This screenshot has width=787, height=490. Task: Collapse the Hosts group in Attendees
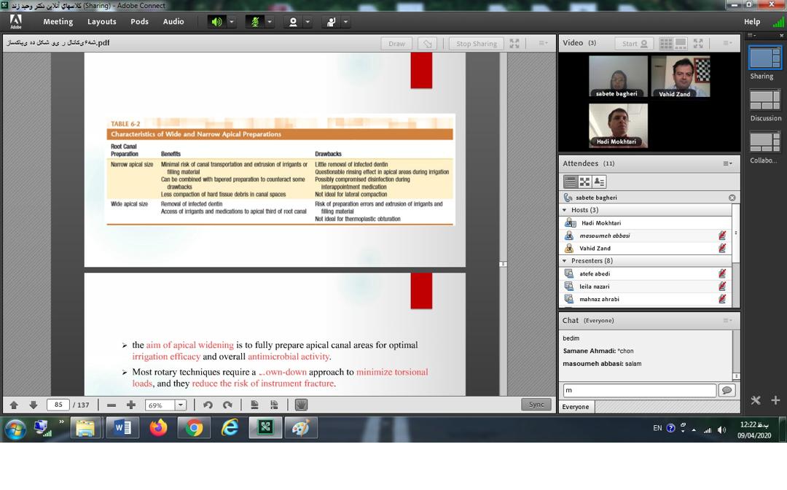pyautogui.click(x=564, y=210)
